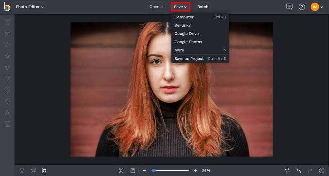Open the Frames square icon
Viewport: 329px width, 176px height.
(x=7, y=78)
